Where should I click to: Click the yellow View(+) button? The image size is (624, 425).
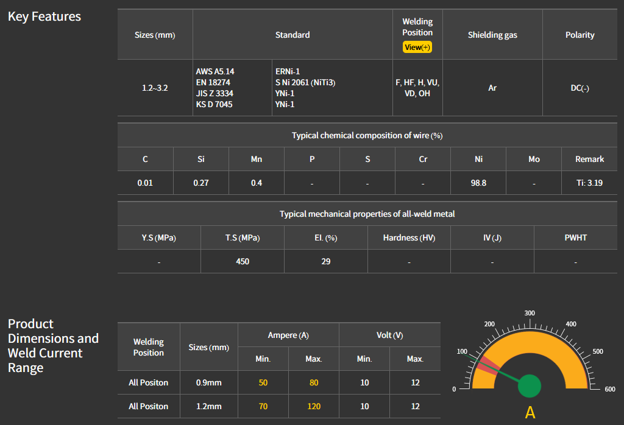pyautogui.click(x=417, y=47)
